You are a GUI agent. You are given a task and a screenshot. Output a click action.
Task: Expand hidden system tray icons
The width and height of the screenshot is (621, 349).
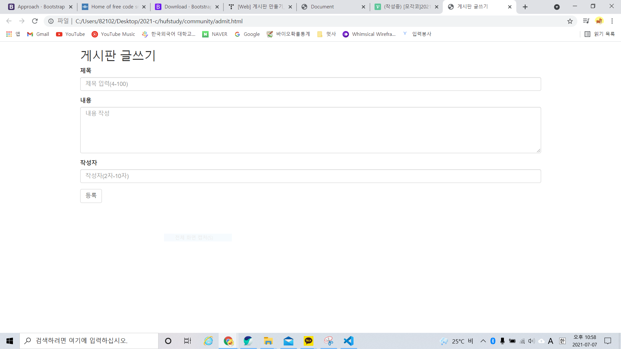(x=483, y=341)
